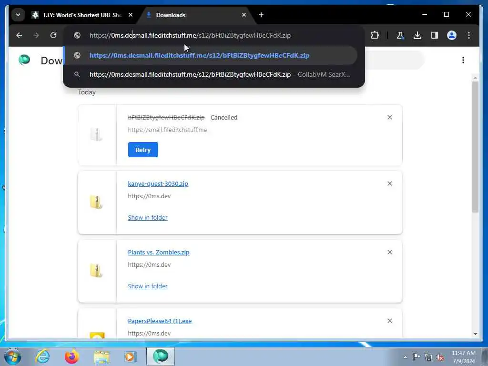This screenshot has height=366, width=488.
Task: Click the Plants vs. Zombies.zip file icon
Action: click(96, 271)
